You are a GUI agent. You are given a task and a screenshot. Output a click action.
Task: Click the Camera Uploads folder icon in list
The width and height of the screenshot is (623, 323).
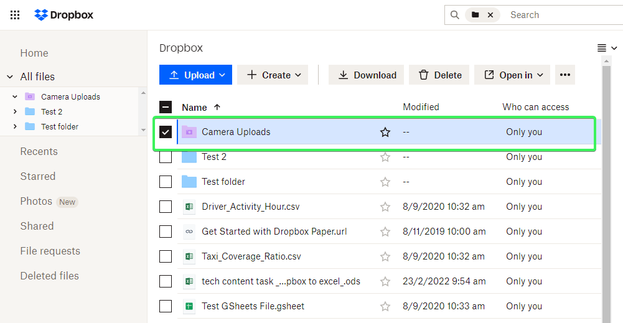(189, 132)
